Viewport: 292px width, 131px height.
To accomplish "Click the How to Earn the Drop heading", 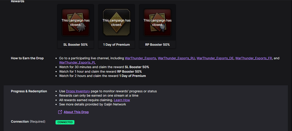I will (27, 58).
